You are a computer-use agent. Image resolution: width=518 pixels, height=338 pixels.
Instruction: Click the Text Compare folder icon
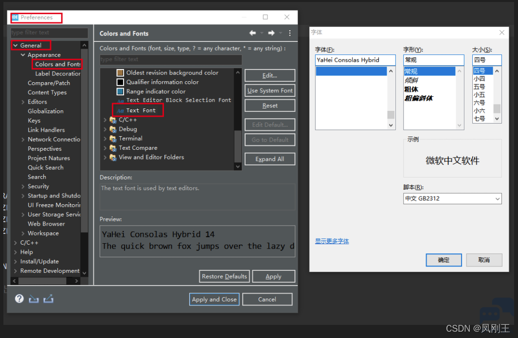coord(113,148)
